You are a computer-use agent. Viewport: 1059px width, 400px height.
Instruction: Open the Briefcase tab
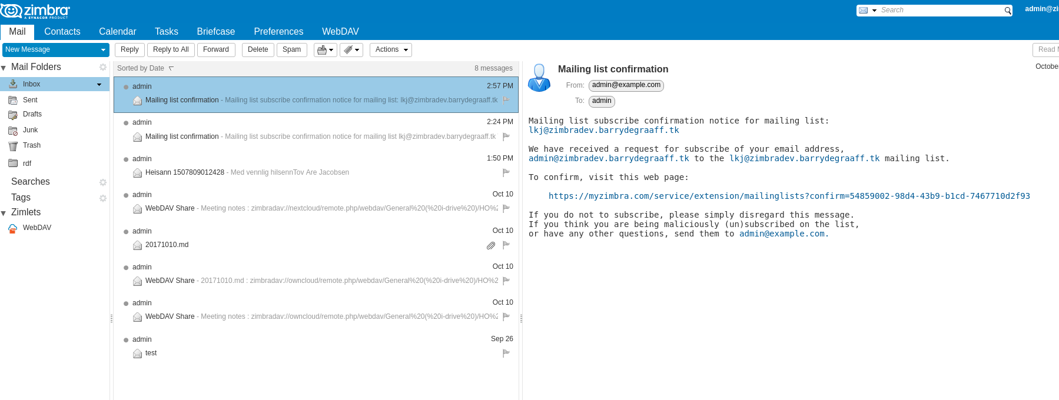pos(215,32)
